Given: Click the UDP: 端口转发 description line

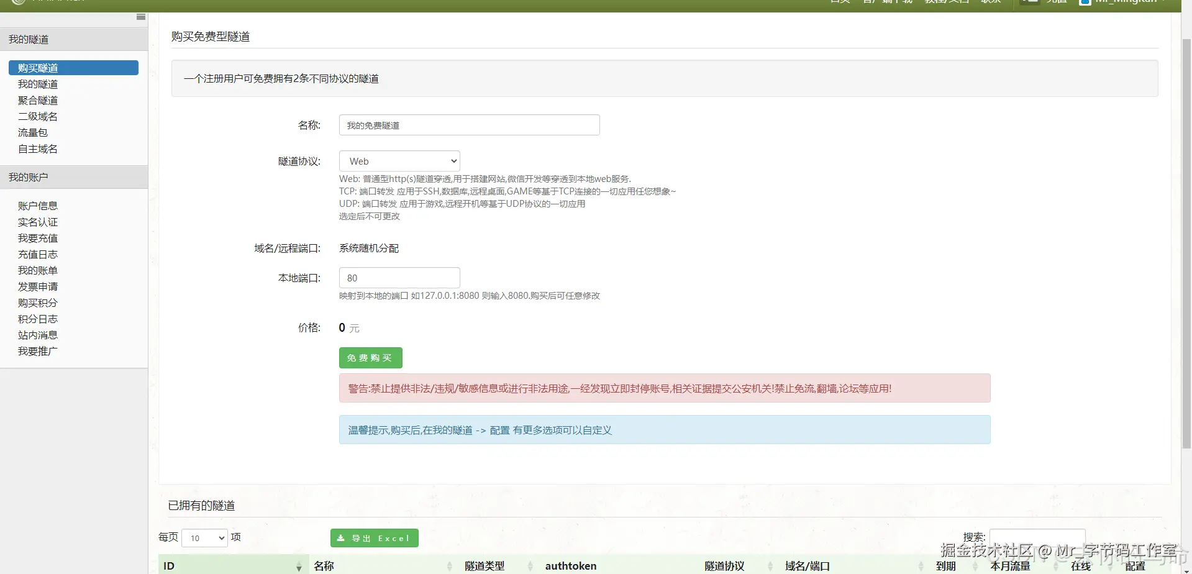Looking at the screenshot, I should (x=462, y=204).
